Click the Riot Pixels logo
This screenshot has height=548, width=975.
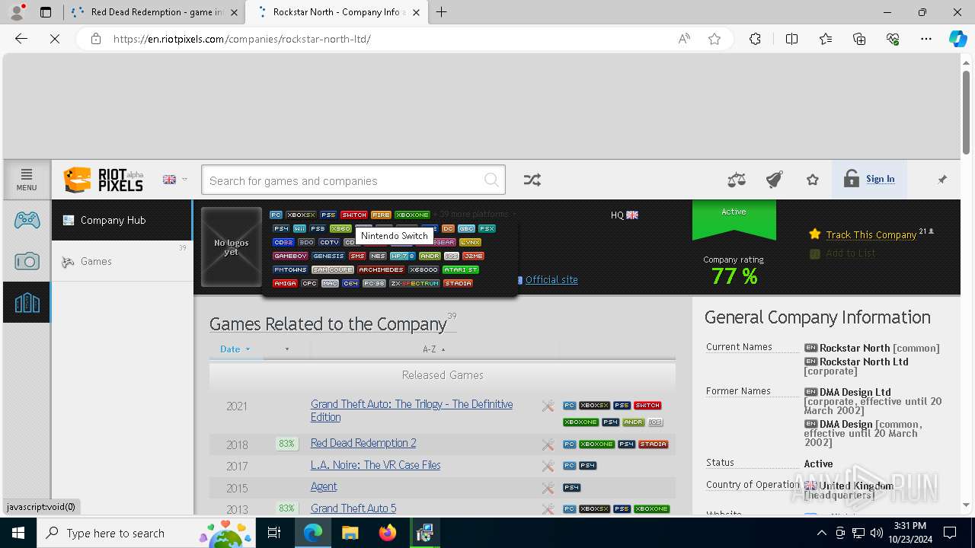(104, 180)
